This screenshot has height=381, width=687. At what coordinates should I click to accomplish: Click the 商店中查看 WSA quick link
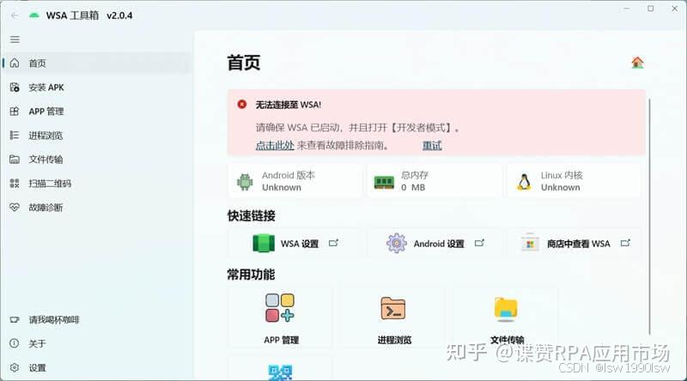(x=574, y=243)
